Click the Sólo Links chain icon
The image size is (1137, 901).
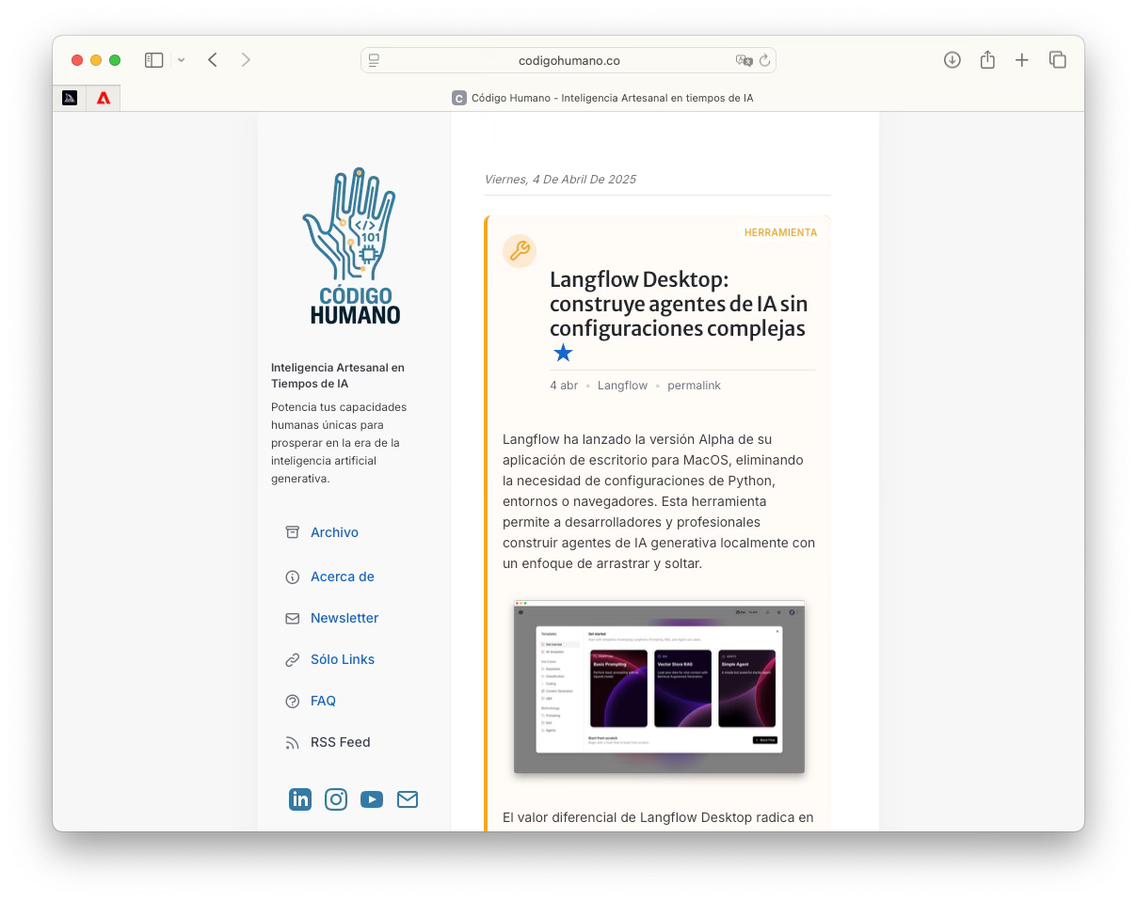click(x=292, y=660)
